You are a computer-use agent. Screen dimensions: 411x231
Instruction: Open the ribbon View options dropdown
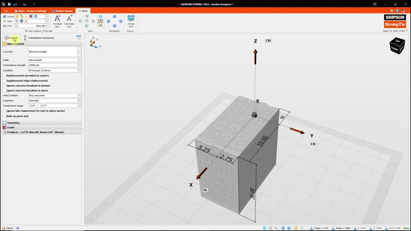pyautogui.click(x=47, y=21)
